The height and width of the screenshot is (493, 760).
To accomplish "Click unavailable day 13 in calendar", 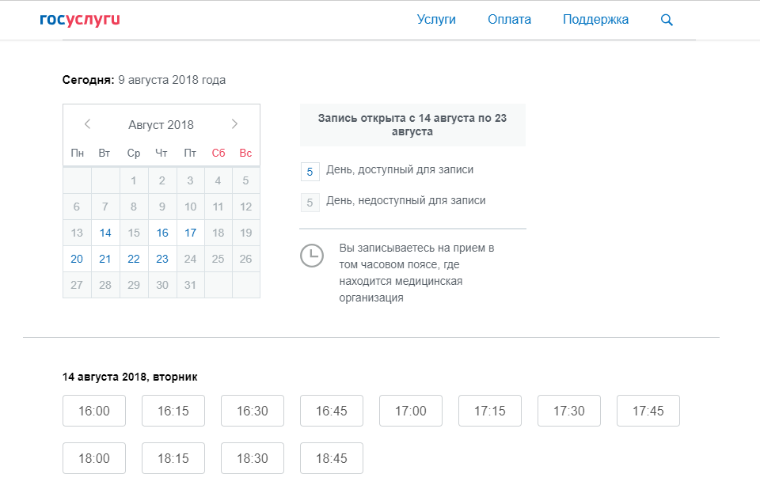I will click(77, 233).
